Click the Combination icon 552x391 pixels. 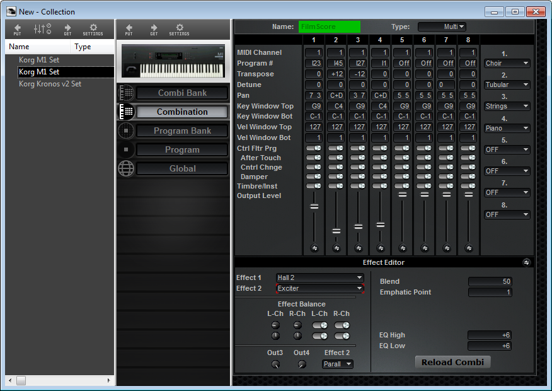pyautogui.click(x=126, y=112)
